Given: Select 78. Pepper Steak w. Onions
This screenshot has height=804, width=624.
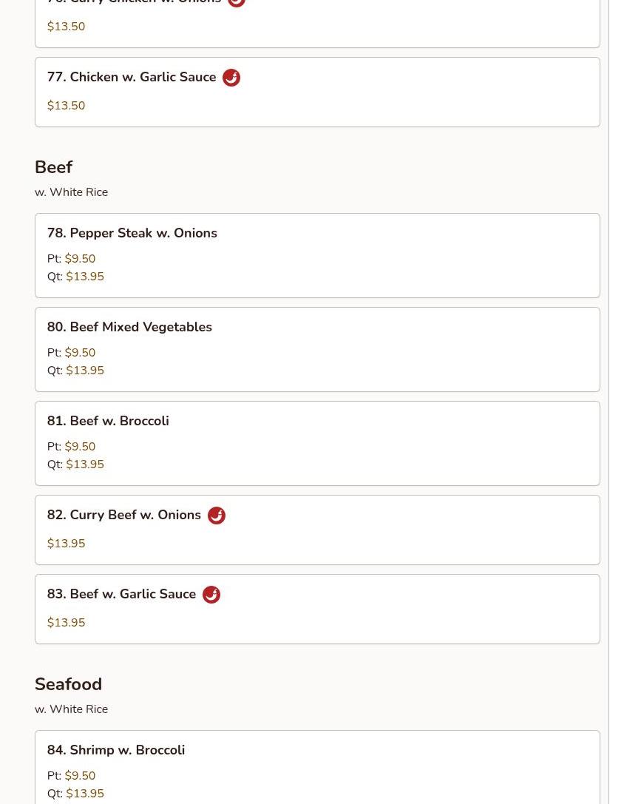Looking at the screenshot, I should pyautogui.click(x=132, y=233).
